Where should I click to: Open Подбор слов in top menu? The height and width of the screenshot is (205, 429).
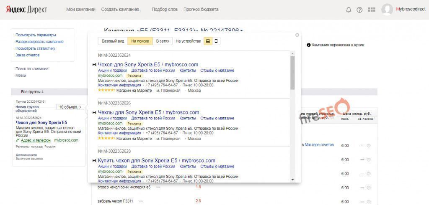coord(164,10)
